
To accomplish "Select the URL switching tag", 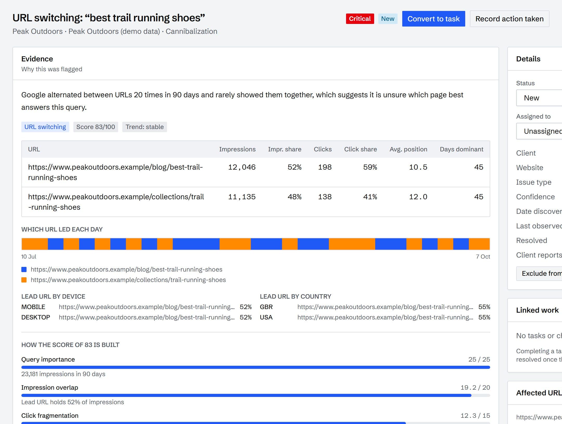I will [x=45, y=127].
